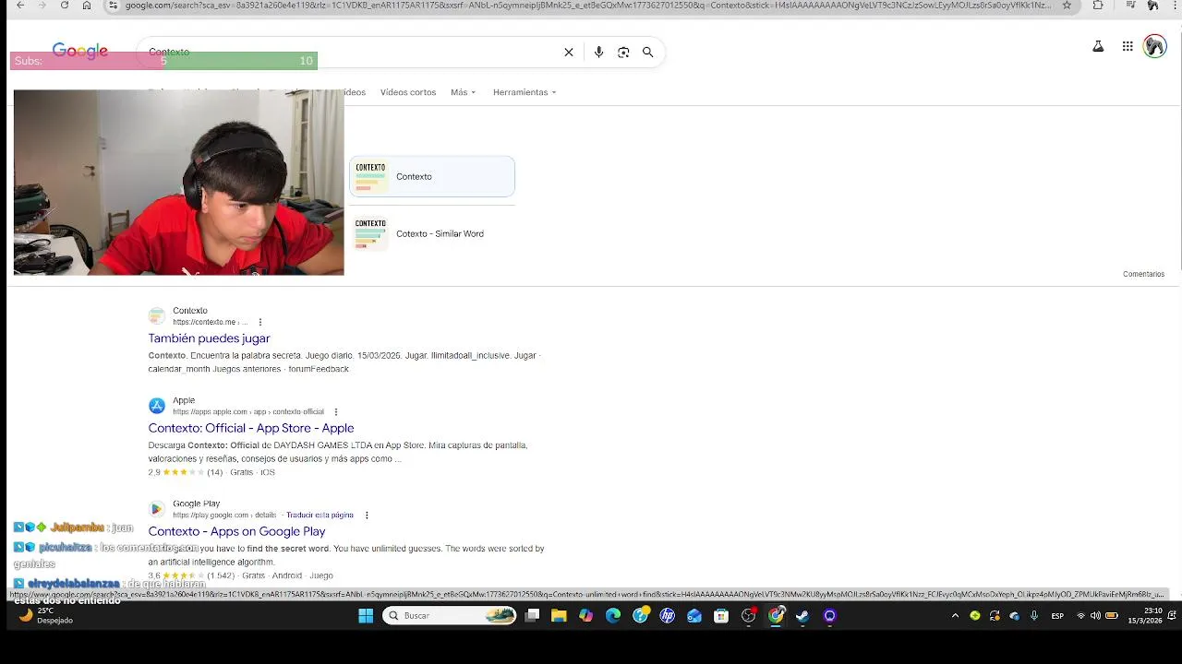
Task: Open the weather widget showing 25°C Despejado
Action: click(x=46, y=616)
